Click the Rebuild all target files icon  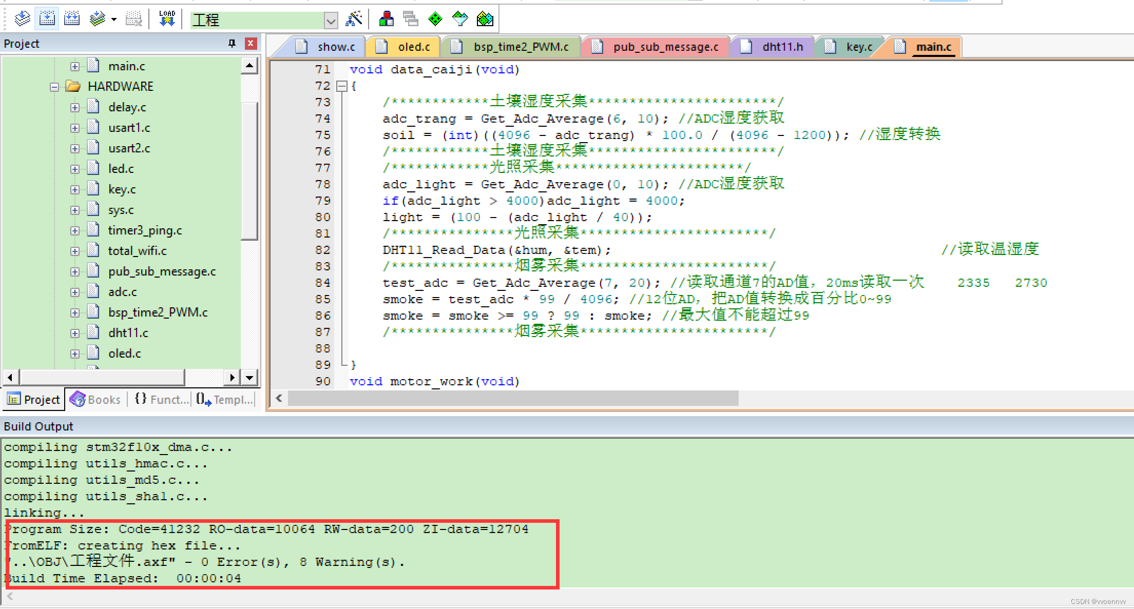(x=72, y=19)
